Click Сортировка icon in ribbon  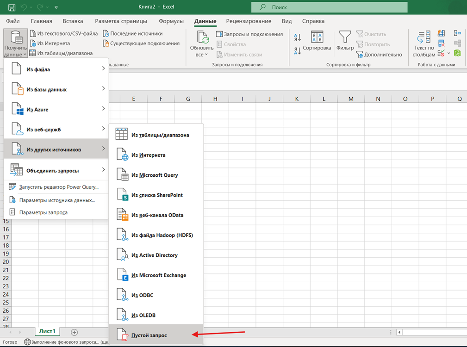317,37
